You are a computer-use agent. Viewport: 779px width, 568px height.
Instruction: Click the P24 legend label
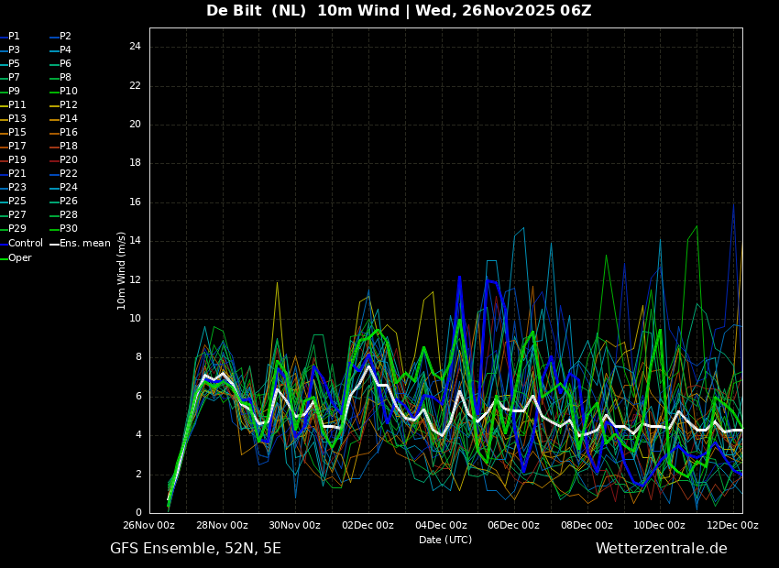tap(63, 187)
